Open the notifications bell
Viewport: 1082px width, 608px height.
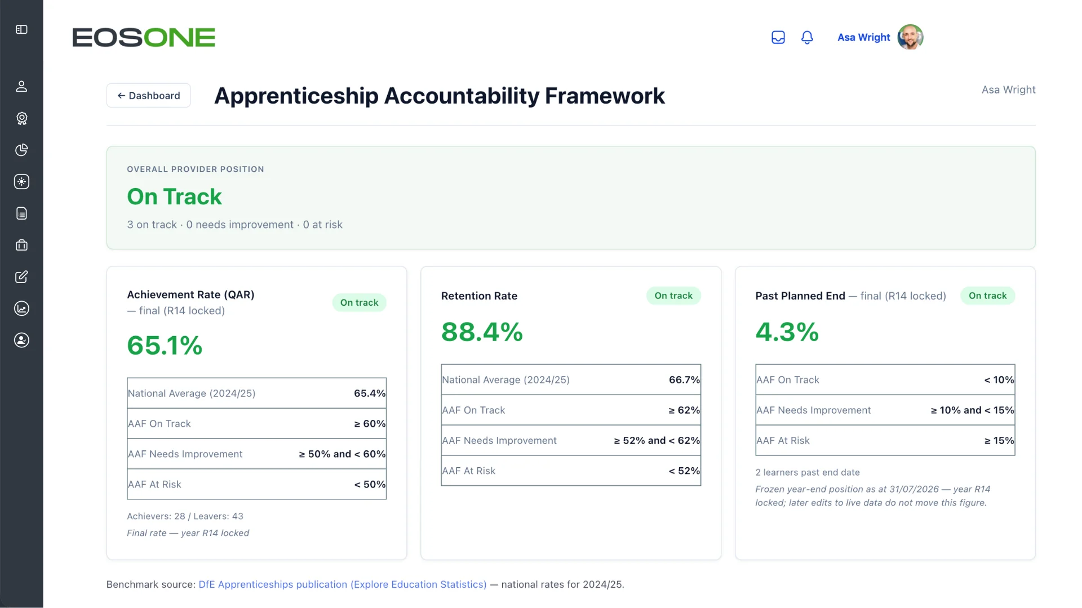(x=807, y=37)
